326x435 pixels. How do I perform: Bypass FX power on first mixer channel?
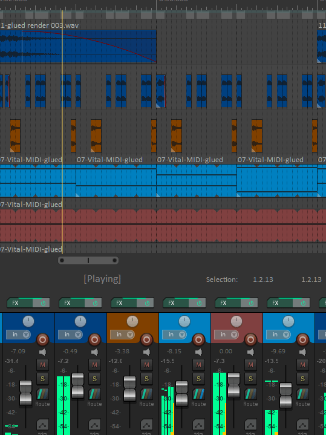point(43,303)
